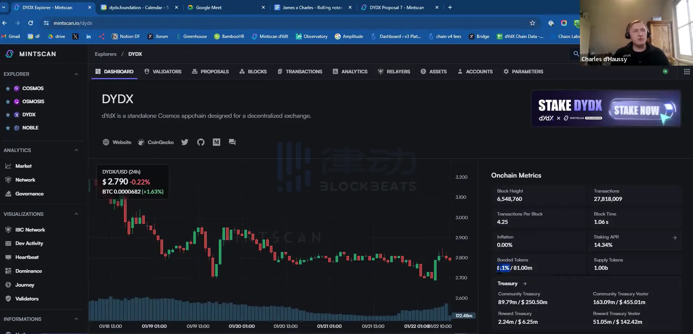The height and width of the screenshot is (334, 693).
Task: Switch to the Proposals tab
Action: point(210,71)
